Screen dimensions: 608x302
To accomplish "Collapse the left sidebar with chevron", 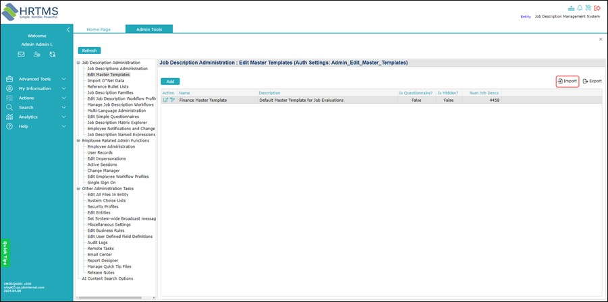I will [68, 30].
